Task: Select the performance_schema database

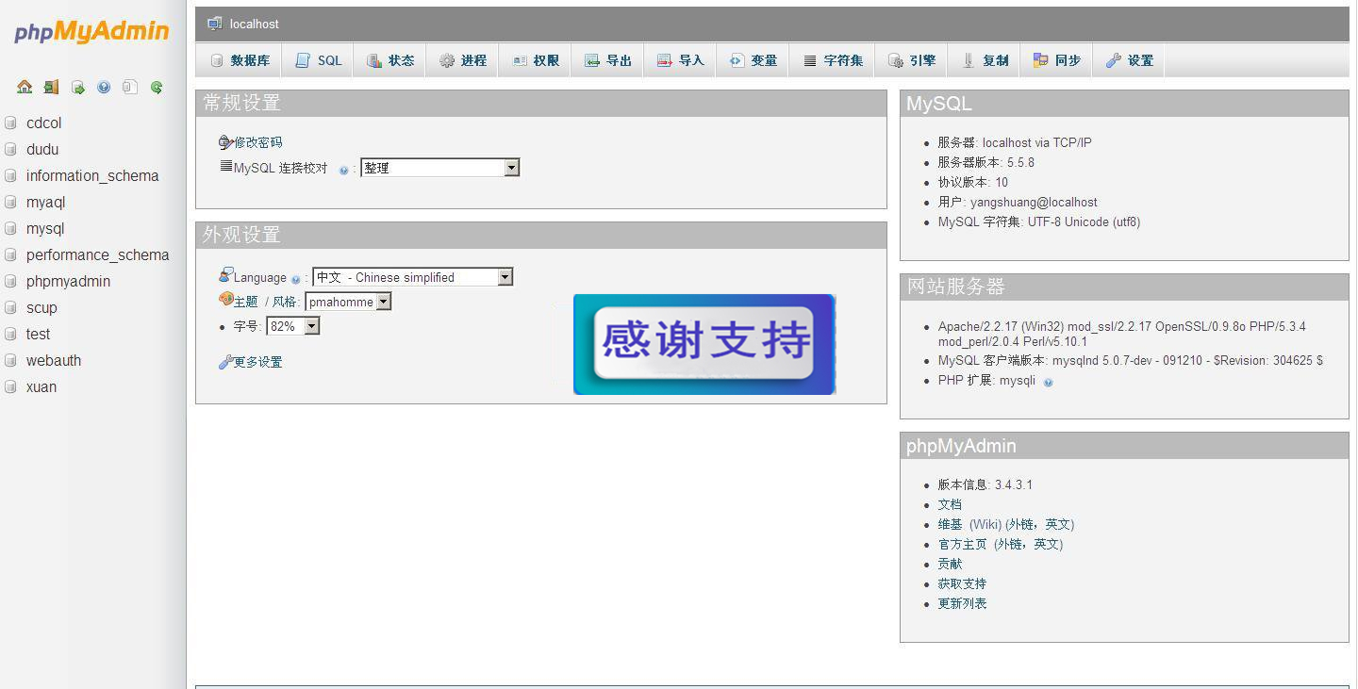Action: point(97,254)
